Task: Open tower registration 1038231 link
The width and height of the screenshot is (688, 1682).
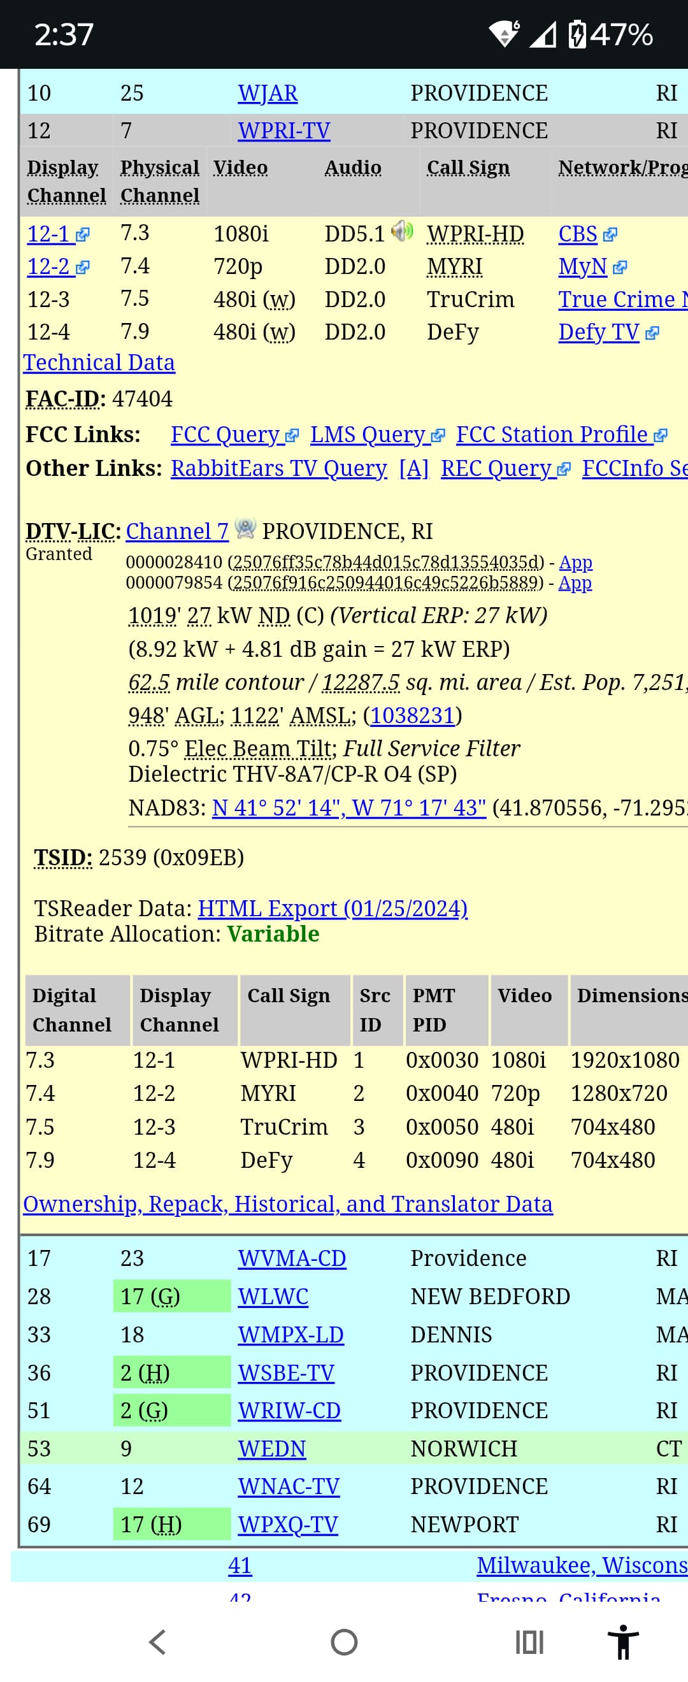Action: (x=412, y=715)
